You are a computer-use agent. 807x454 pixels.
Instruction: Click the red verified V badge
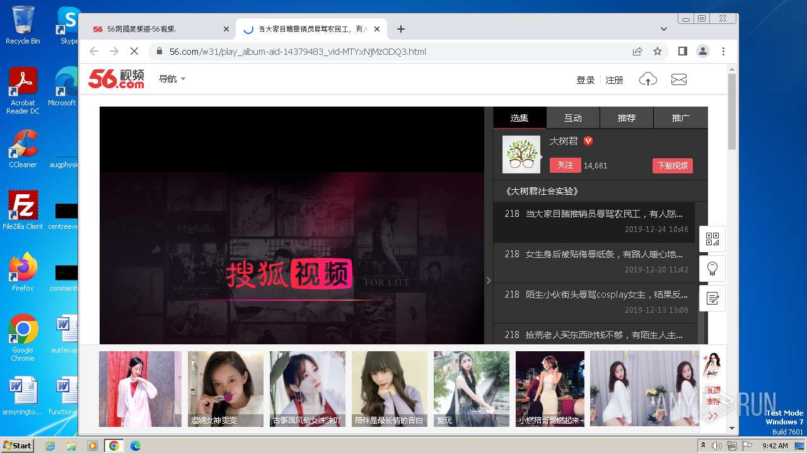pos(588,141)
